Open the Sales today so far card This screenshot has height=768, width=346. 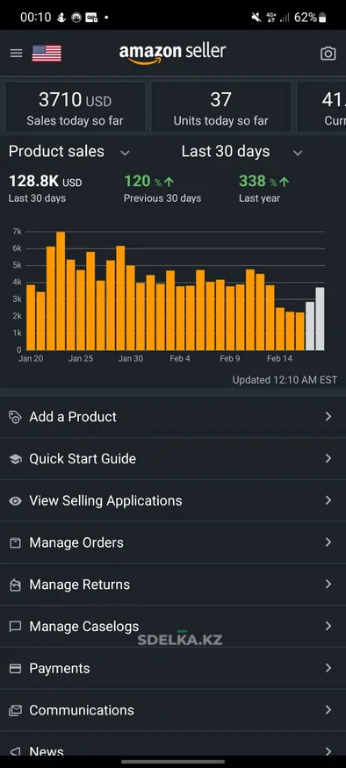click(x=75, y=107)
